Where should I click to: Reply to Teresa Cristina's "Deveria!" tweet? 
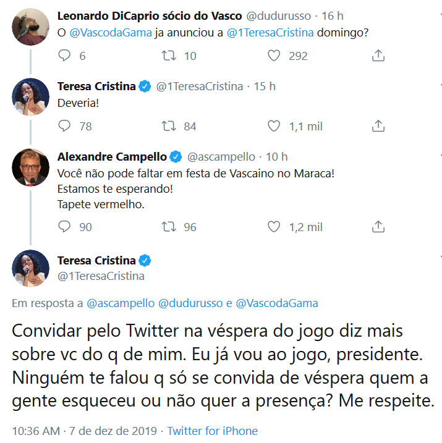pos(65,126)
